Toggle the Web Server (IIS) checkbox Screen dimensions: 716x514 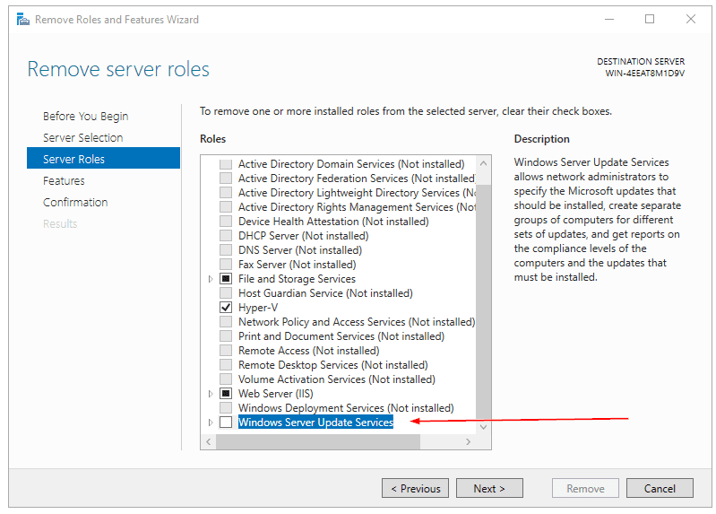point(226,393)
